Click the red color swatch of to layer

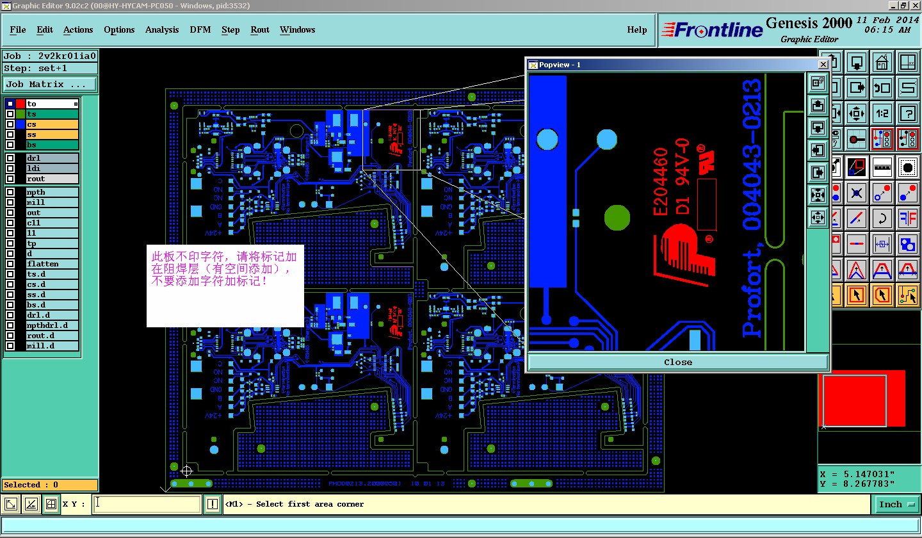point(20,104)
